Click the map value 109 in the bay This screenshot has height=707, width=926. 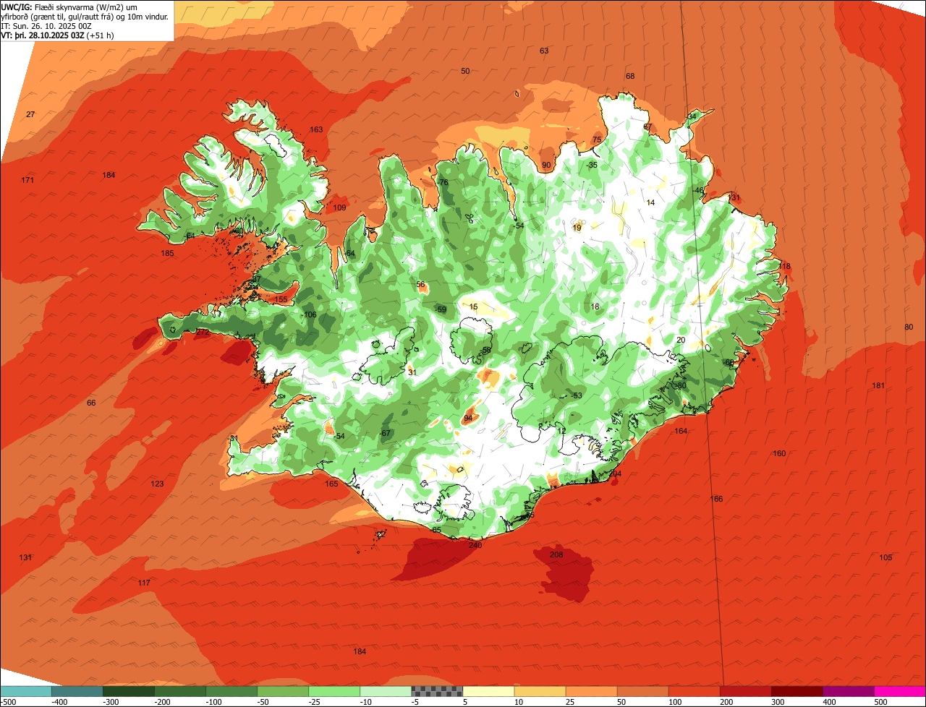click(339, 207)
